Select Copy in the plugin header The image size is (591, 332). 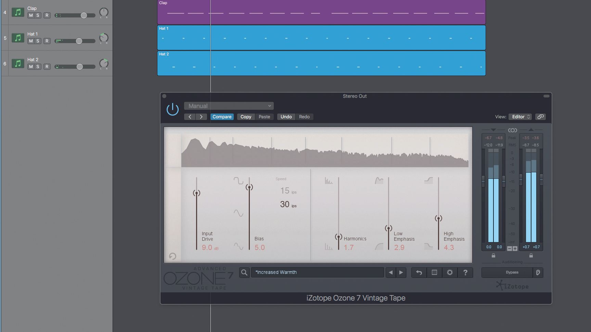click(245, 117)
